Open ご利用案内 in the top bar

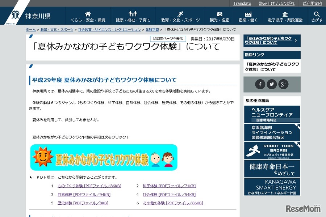[312, 3]
